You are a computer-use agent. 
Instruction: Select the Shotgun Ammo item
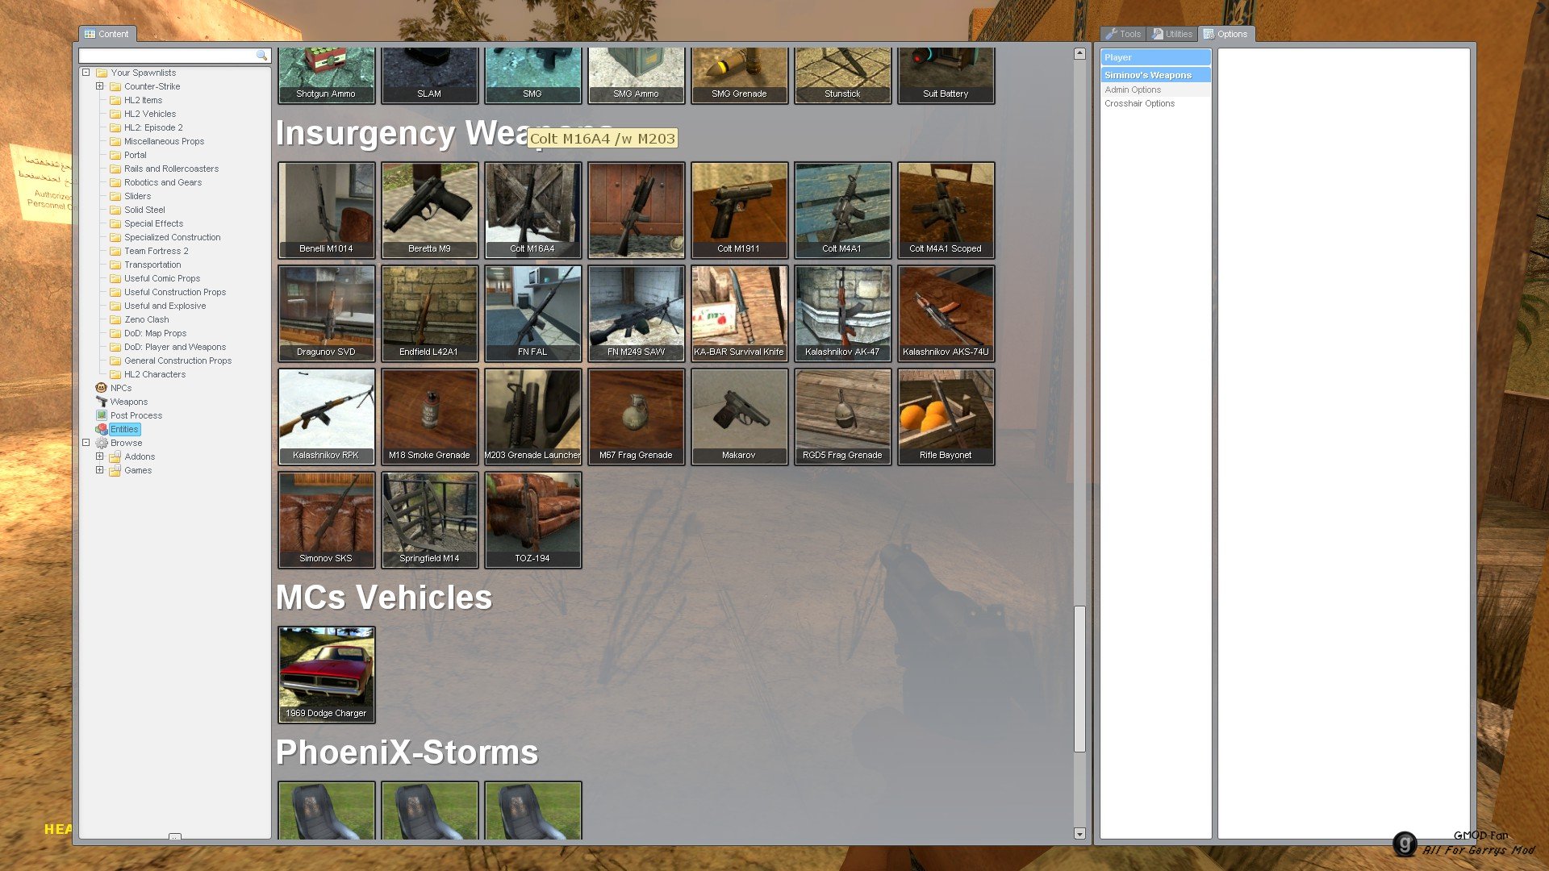pyautogui.click(x=326, y=75)
